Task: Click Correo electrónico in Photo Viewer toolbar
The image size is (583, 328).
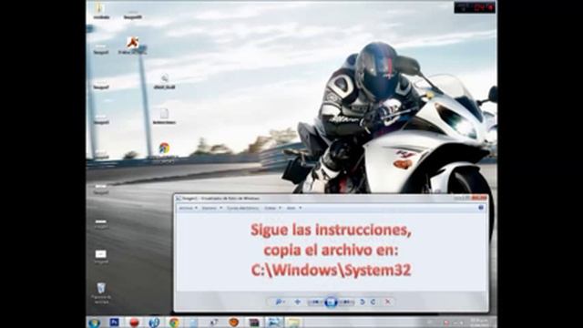Action: click(243, 209)
